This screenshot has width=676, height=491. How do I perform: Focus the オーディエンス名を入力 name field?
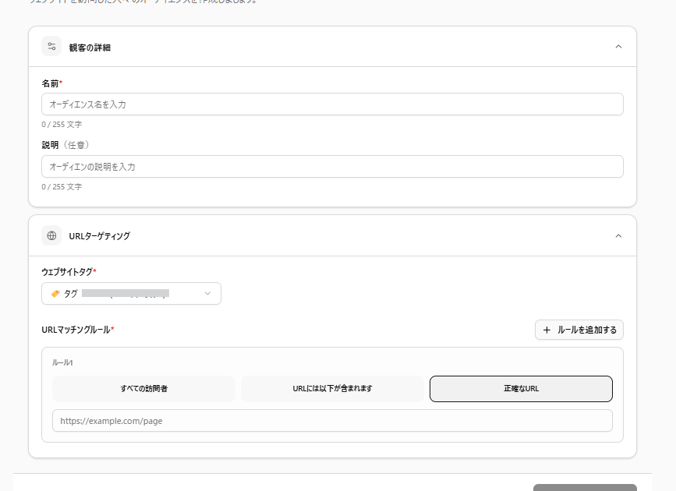332,104
